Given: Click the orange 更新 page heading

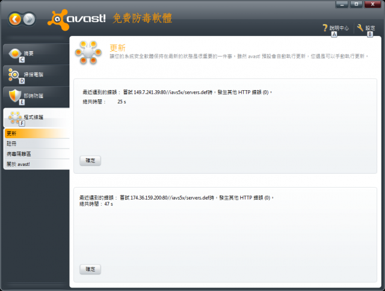Looking at the screenshot, I should point(118,48).
